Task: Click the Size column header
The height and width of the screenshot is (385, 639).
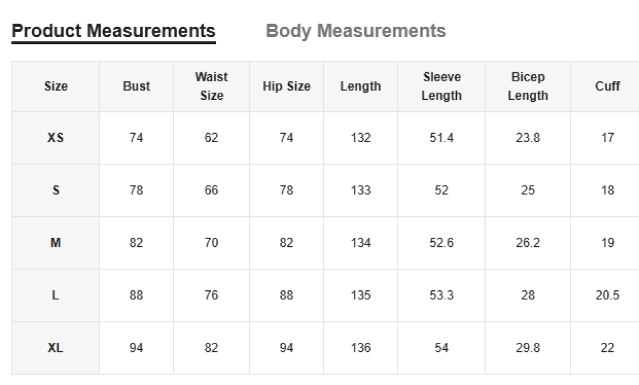Action: pyautogui.click(x=56, y=86)
